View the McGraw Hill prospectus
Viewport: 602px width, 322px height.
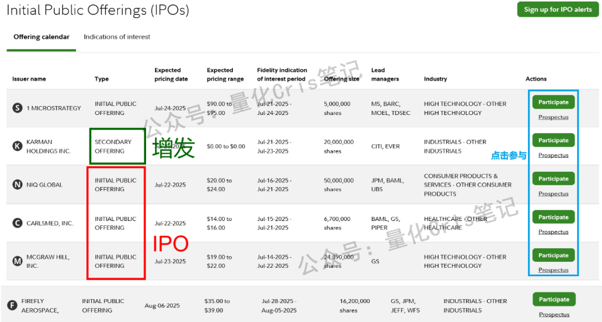point(553,270)
